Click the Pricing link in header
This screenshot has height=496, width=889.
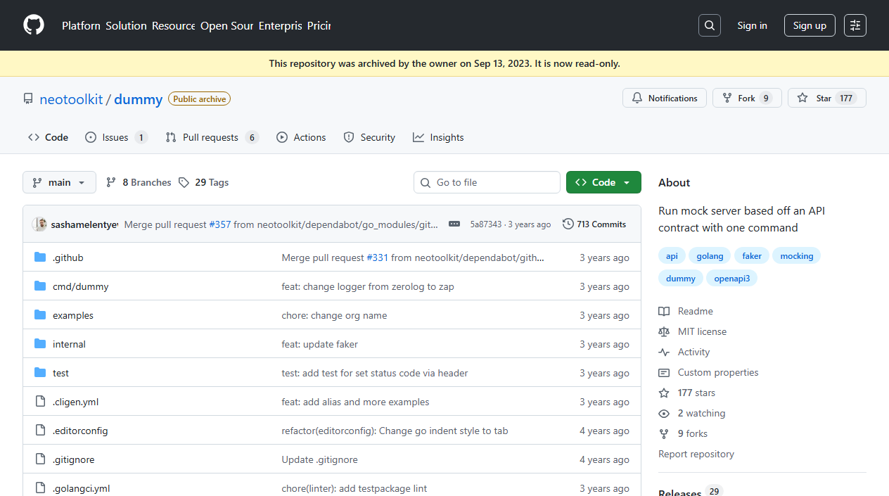[x=319, y=25]
